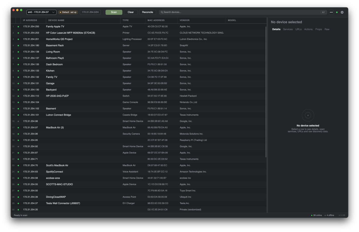Click the Reconcile button

(x=147, y=12)
